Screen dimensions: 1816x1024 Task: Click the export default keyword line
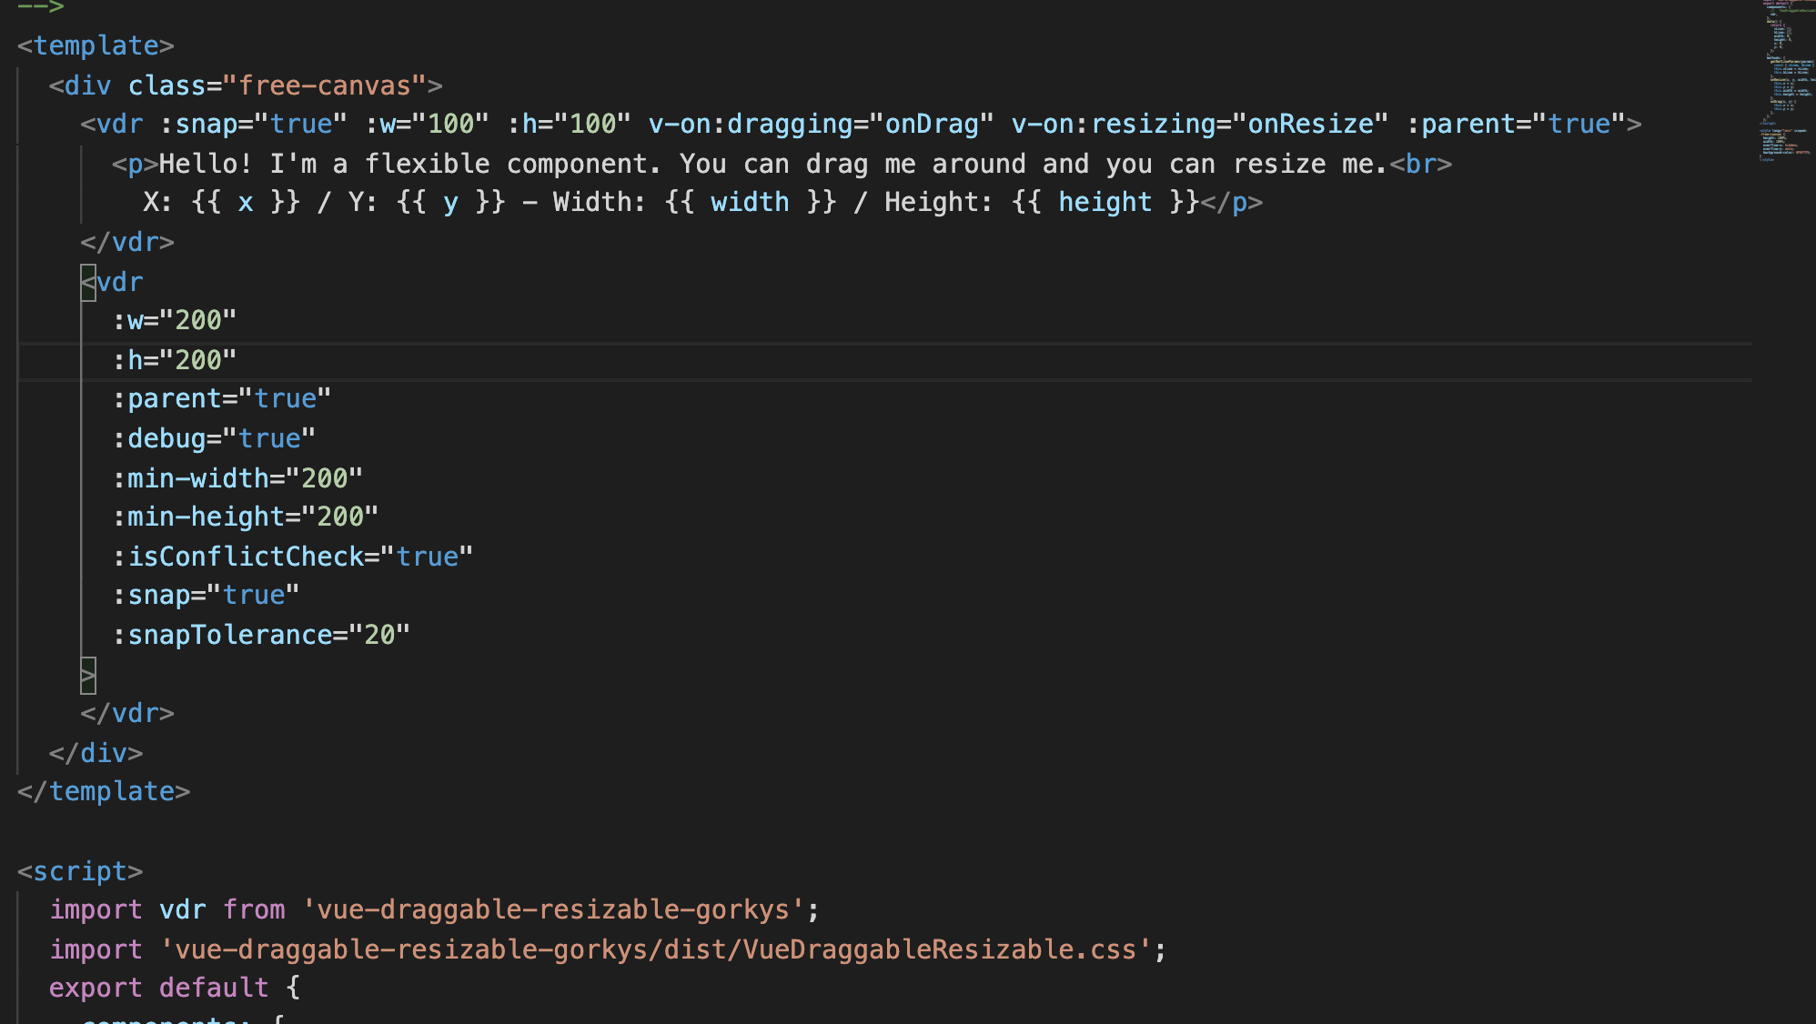158,988
